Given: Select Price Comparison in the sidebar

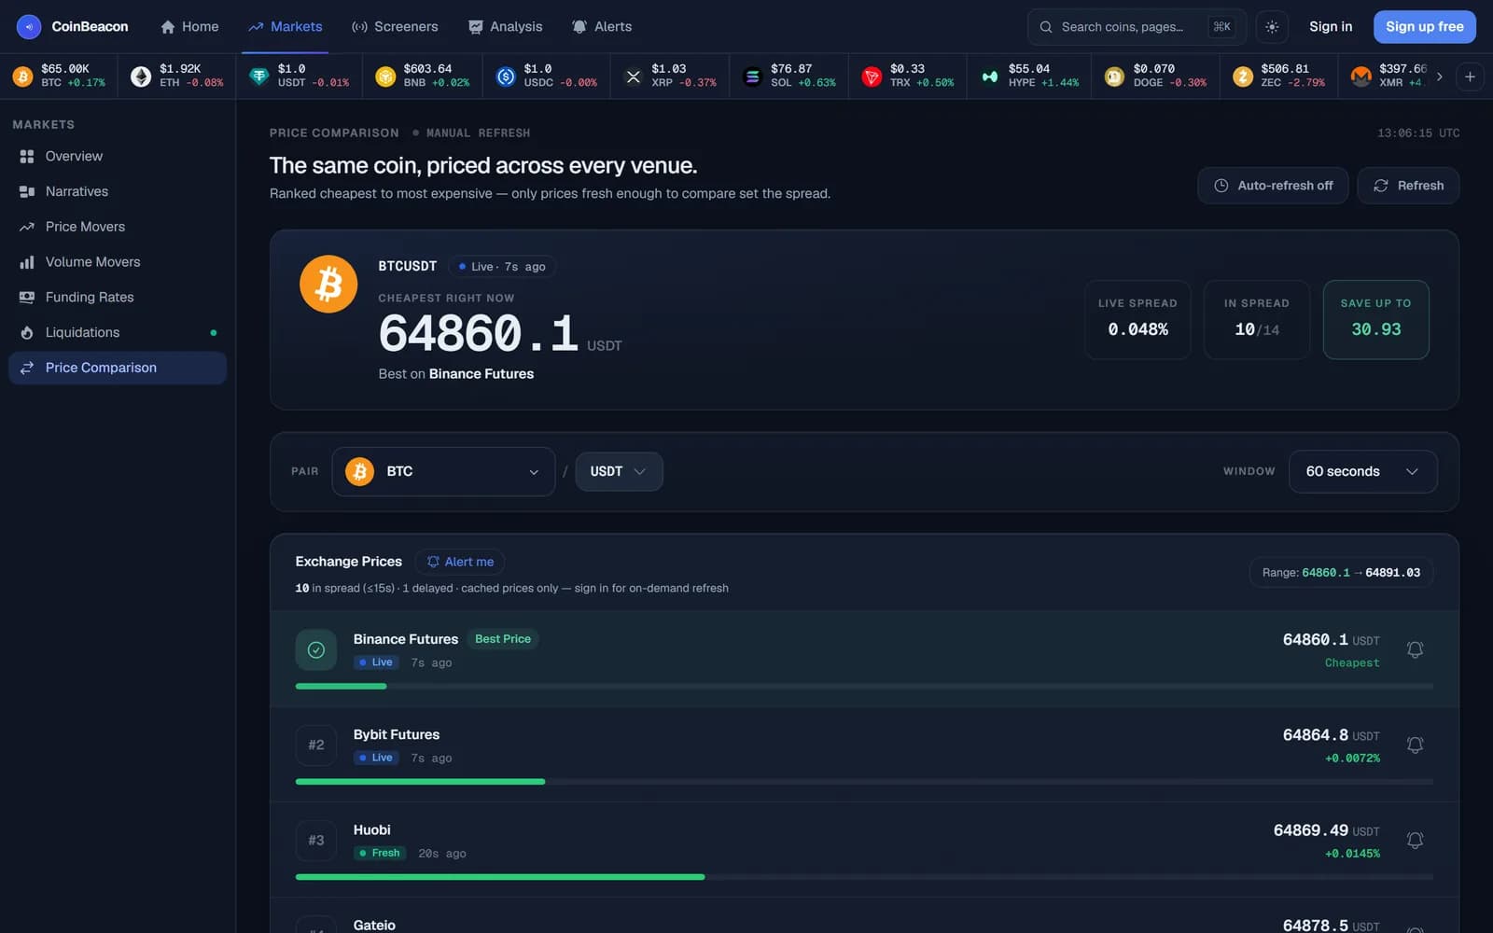Looking at the screenshot, I should coord(118,368).
